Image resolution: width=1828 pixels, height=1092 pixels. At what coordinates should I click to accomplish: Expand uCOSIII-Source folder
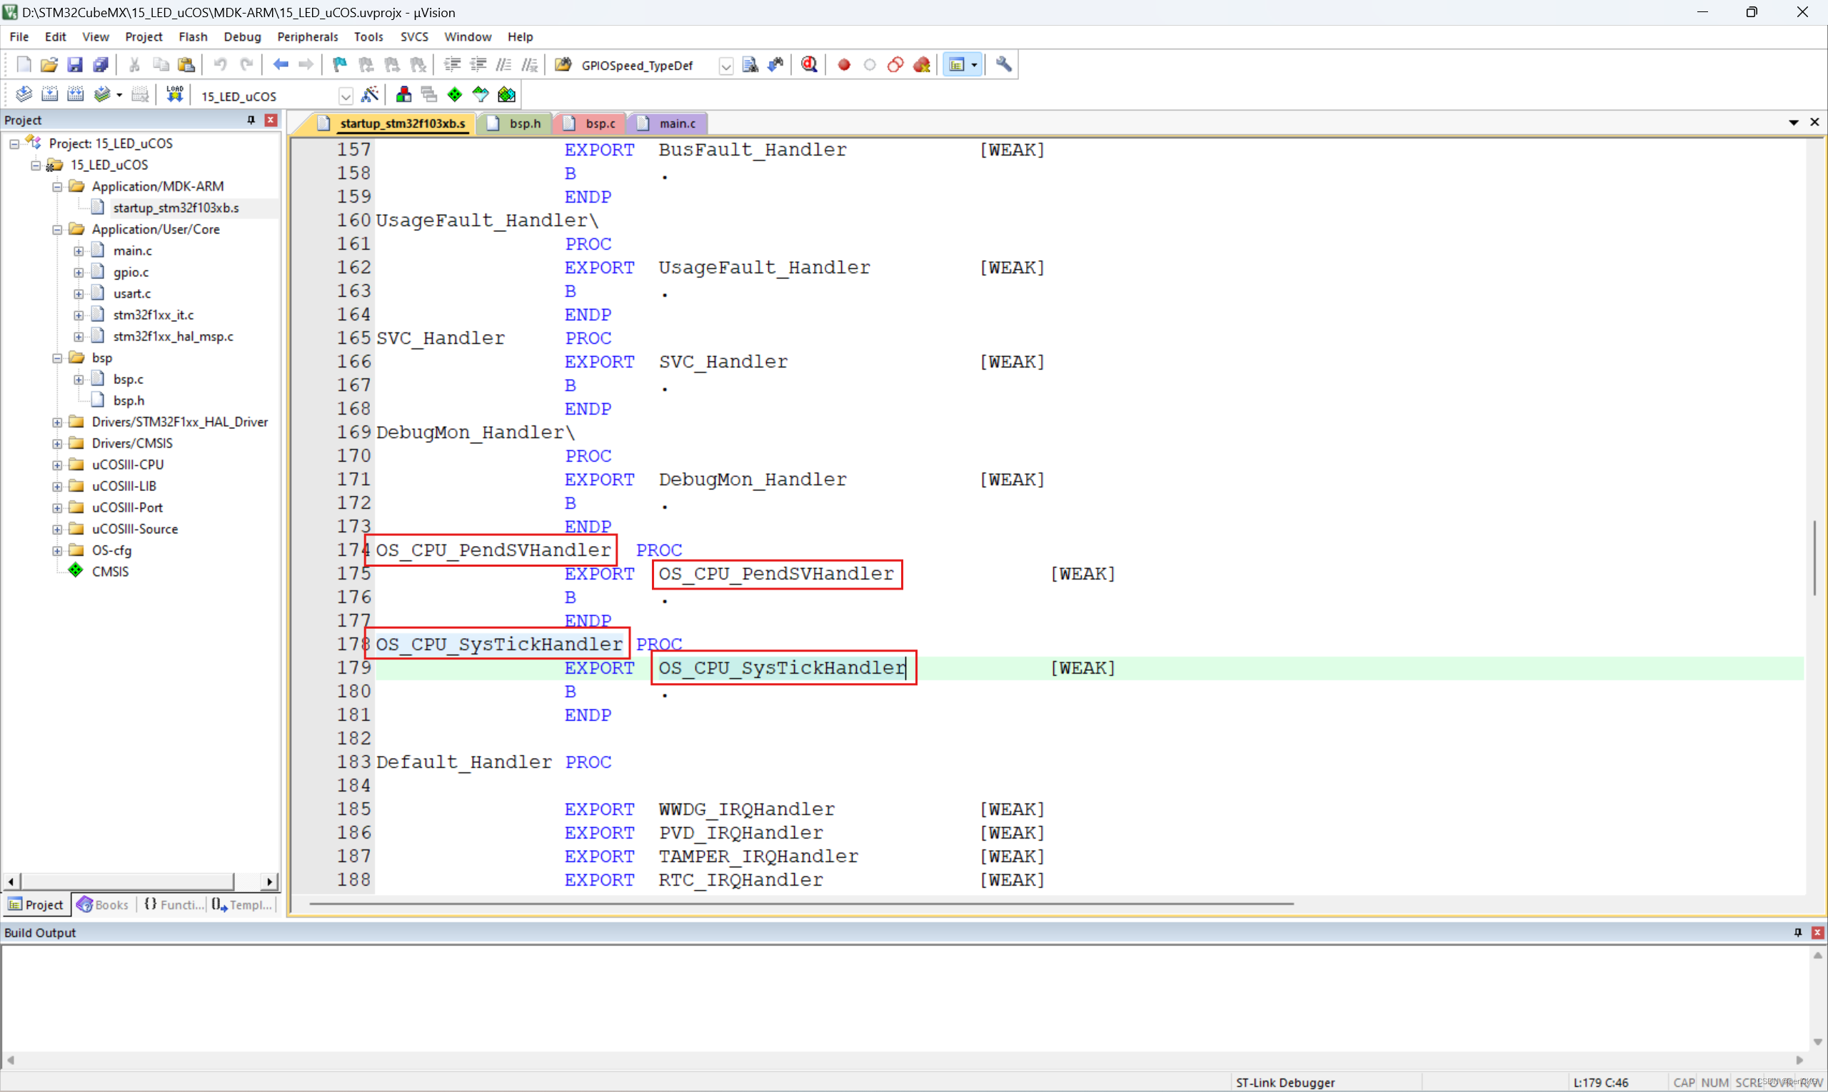[x=57, y=529]
